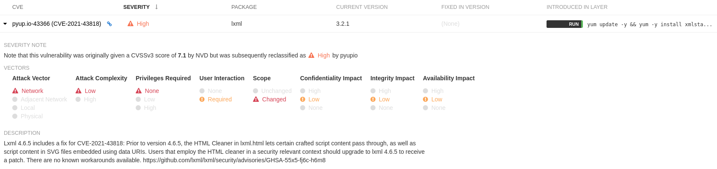Click the Low confidentiality impact icon
Image resolution: width=717 pixels, height=169 pixels.
(303, 99)
